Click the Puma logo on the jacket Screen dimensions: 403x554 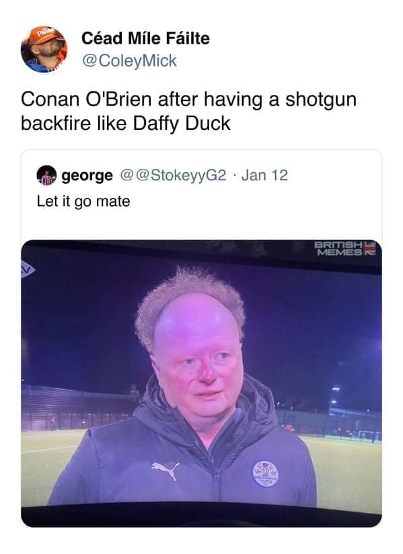(x=166, y=471)
